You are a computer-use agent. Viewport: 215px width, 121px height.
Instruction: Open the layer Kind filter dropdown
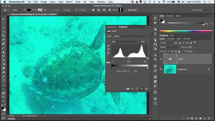click(167, 43)
